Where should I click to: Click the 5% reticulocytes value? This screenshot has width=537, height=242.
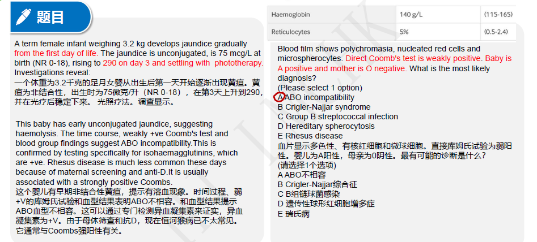pos(404,32)
